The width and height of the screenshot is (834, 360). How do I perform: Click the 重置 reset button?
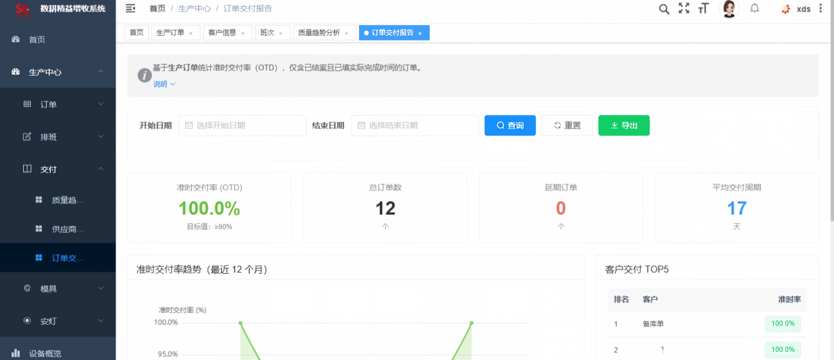(567, 125)
